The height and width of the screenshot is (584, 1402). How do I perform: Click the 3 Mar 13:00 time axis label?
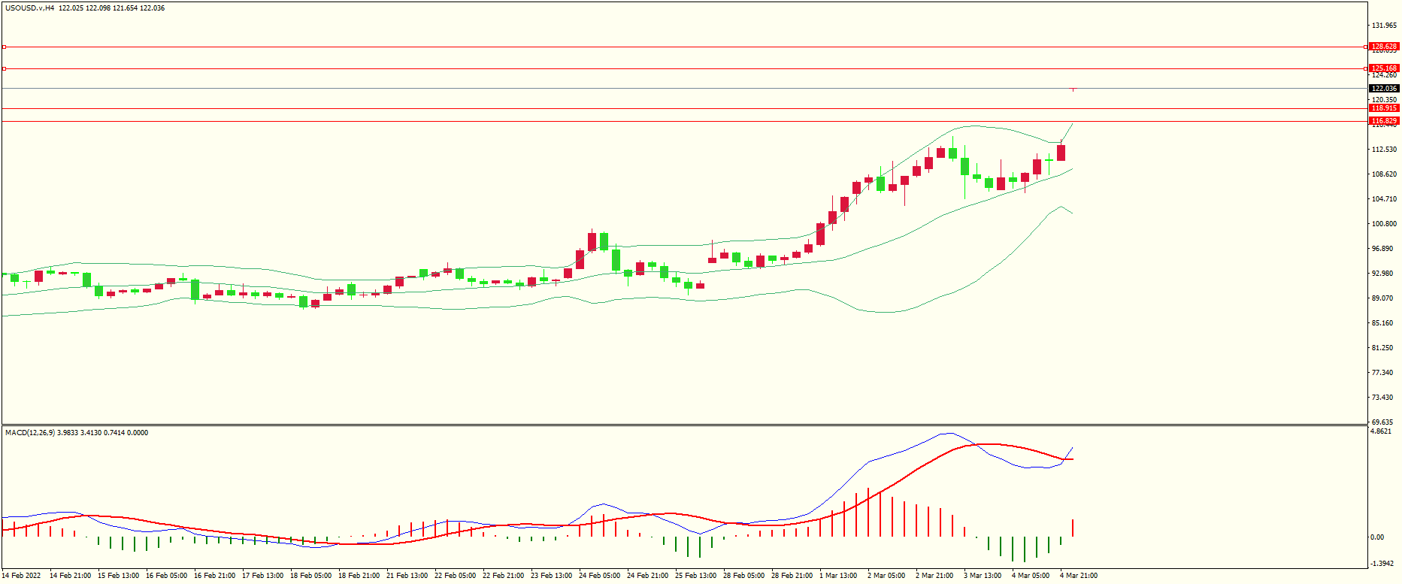click(983, 576)
